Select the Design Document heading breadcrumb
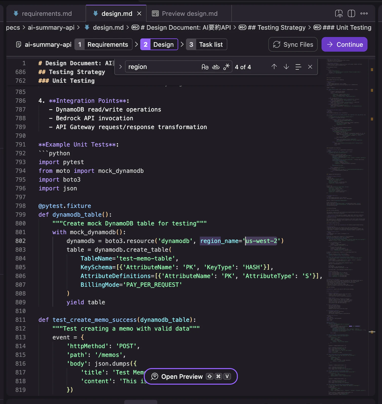Screen dimensions: 382x404 [181, 27]
